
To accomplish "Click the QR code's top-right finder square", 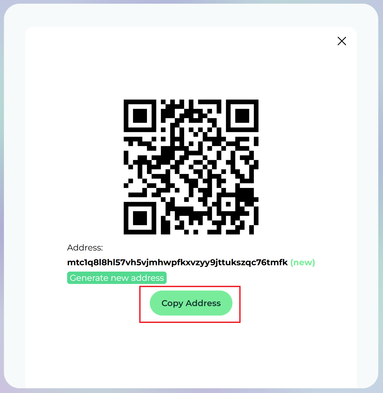I will (242, 116).
